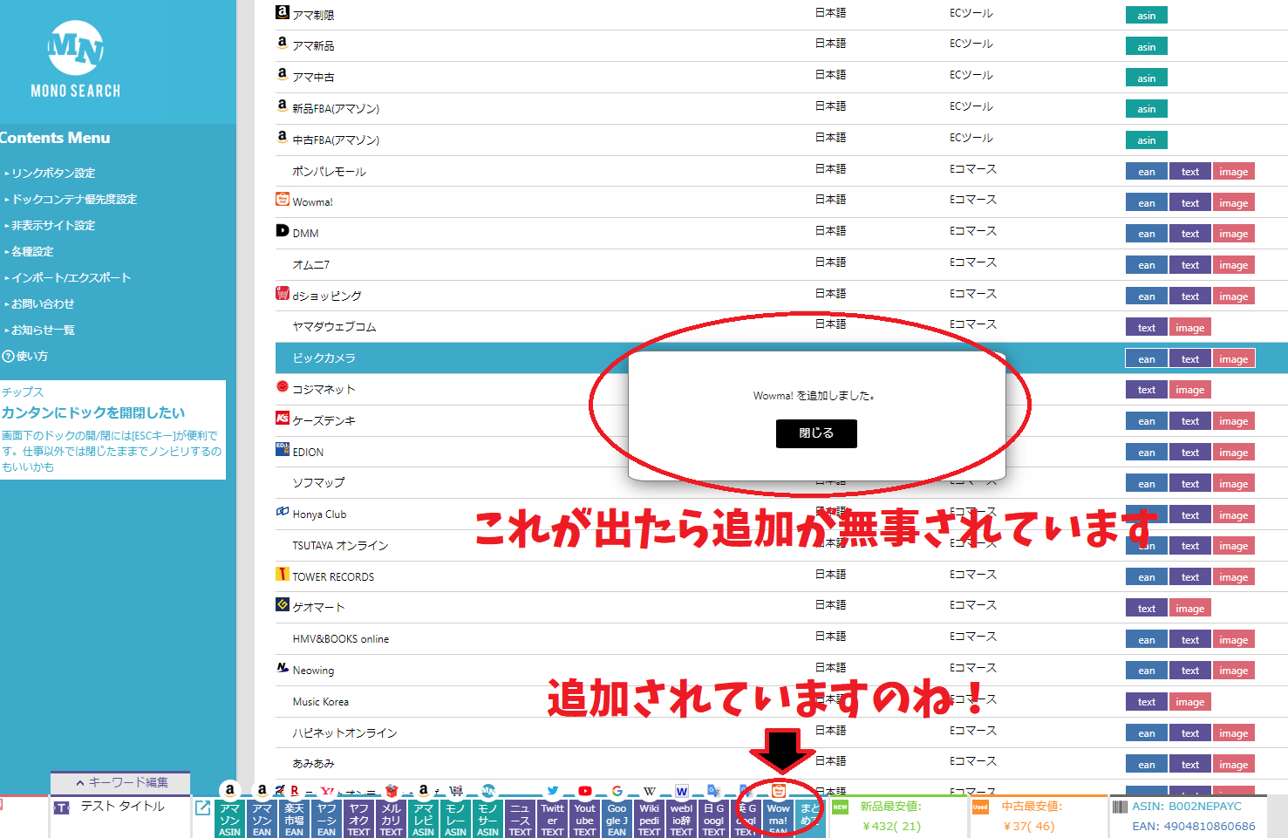
Task: Open Yahoo Auctions TEXT dock button
Action: (358, 820)
